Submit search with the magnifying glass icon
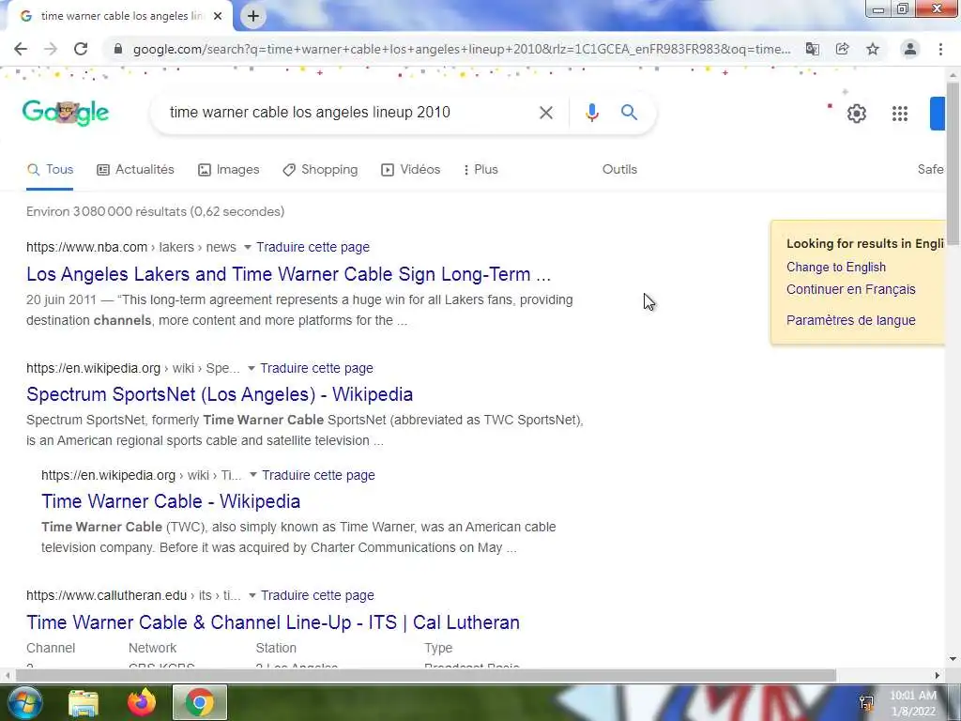 point(629,113)
